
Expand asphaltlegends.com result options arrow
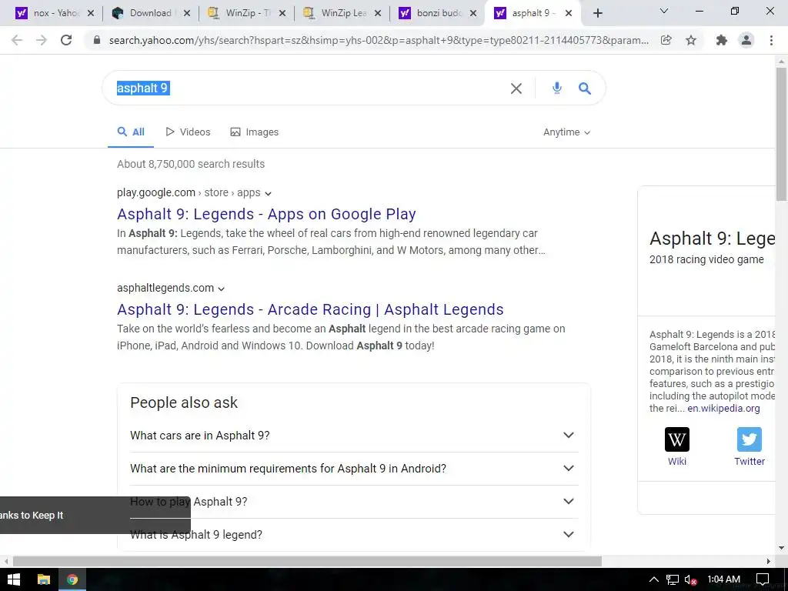(221, 289)
